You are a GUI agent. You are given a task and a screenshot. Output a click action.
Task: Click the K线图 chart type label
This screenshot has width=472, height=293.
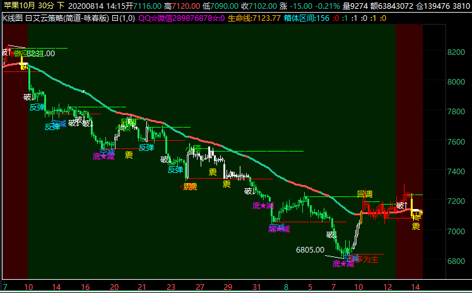(13, 18)
